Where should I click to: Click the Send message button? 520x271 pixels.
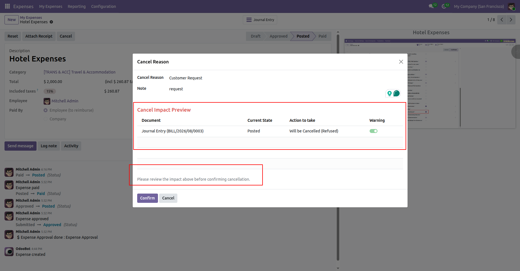pyautogui.click(x=20, y=146)
